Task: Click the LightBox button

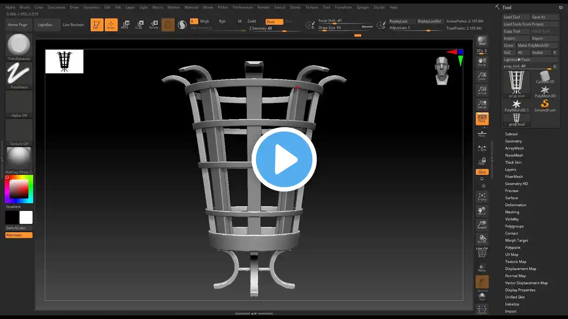Action: 45,25
